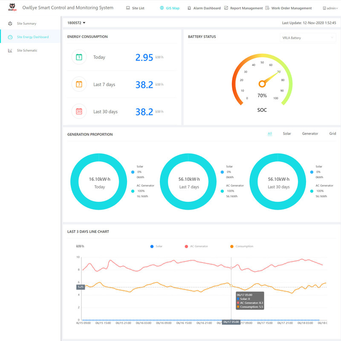341x341 pixels.
Task: Click the GIS Map globe icon
Action: pyautogui.click(x=162, y=8)
